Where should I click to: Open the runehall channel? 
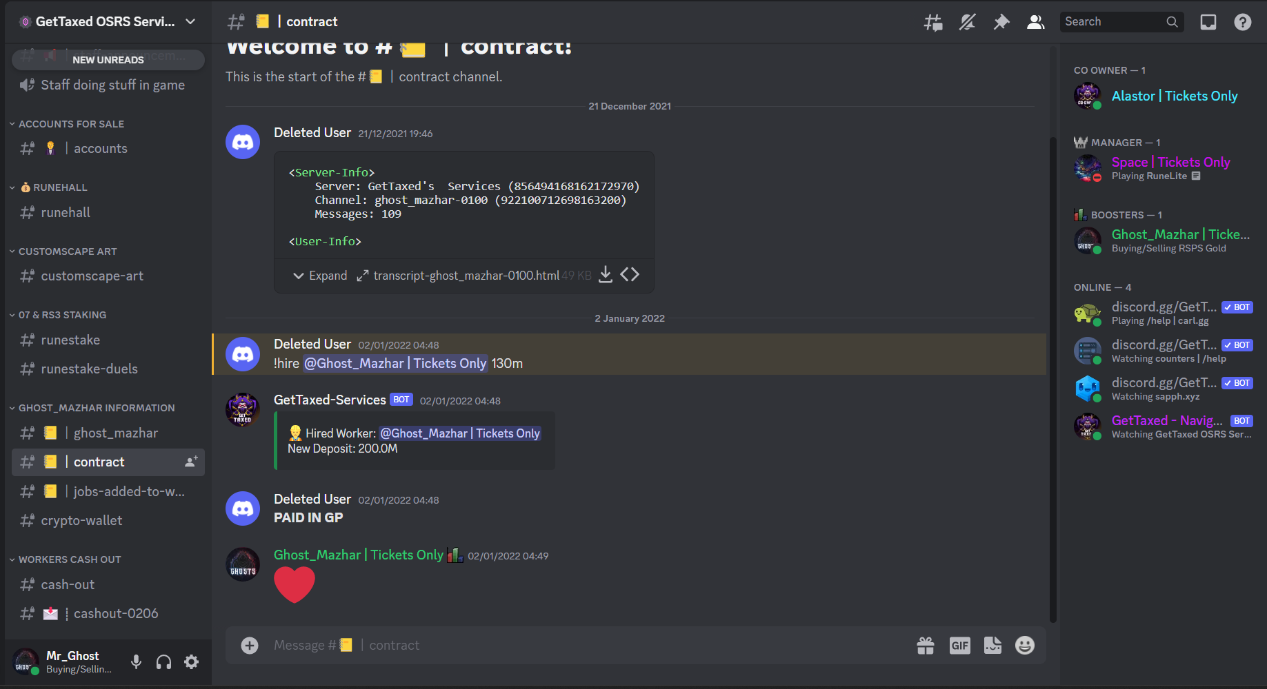click(108, 212)
